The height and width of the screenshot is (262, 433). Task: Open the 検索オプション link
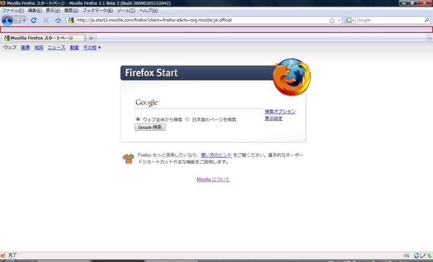pos(280,111)
